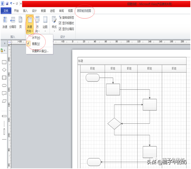Image resolution: width=191 pixels, height=169 pixels.
Task: Pick the horizontal line separator shape in stencil
Action: 4,139
